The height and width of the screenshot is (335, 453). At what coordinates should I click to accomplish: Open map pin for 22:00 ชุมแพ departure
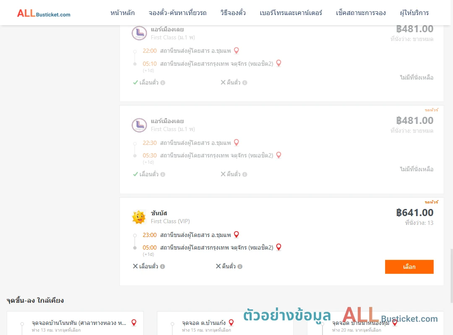[236, 51]
